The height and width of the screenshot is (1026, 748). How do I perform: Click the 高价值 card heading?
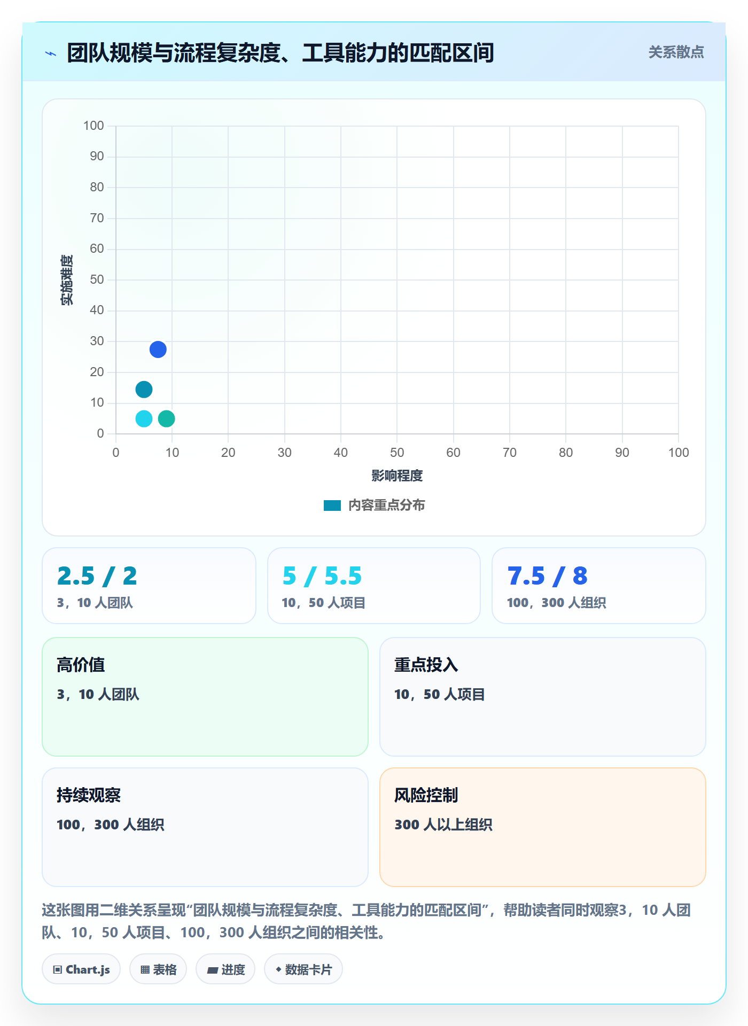point(81,665)
